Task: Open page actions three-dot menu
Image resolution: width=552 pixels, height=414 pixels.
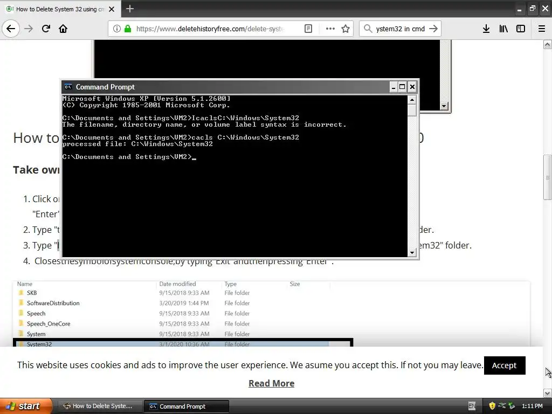Action: [330, 29]
